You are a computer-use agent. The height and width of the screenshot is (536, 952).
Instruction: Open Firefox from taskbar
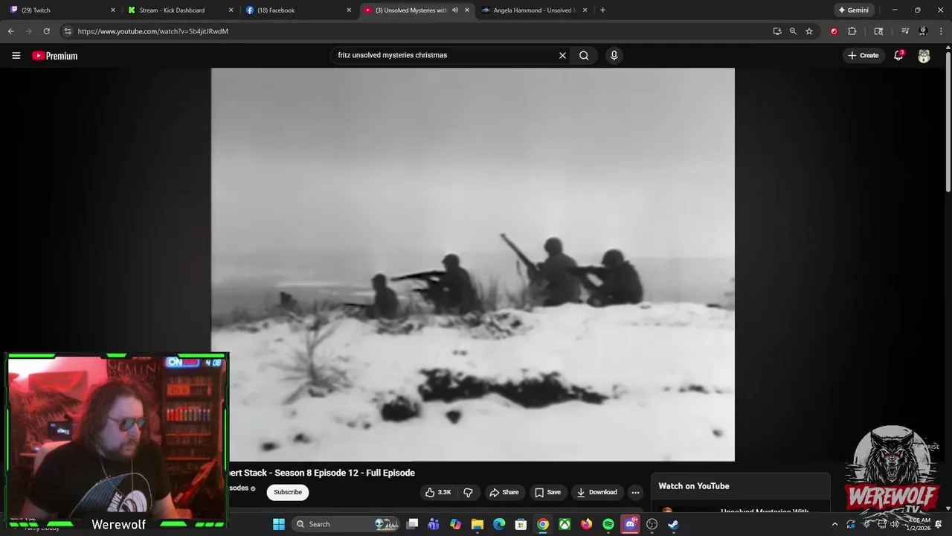click(586, 524)
